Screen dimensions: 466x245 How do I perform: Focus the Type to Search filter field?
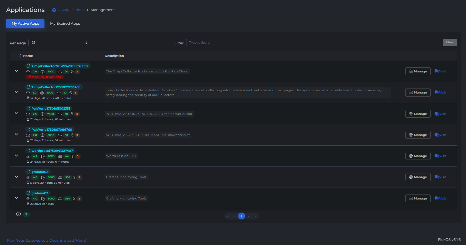click(x=314, y=43)
